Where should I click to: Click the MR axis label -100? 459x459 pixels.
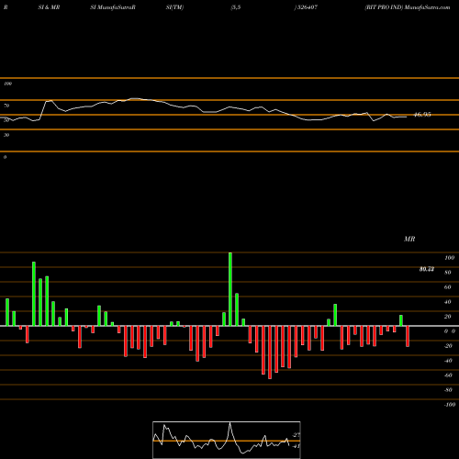pos(450,405)
